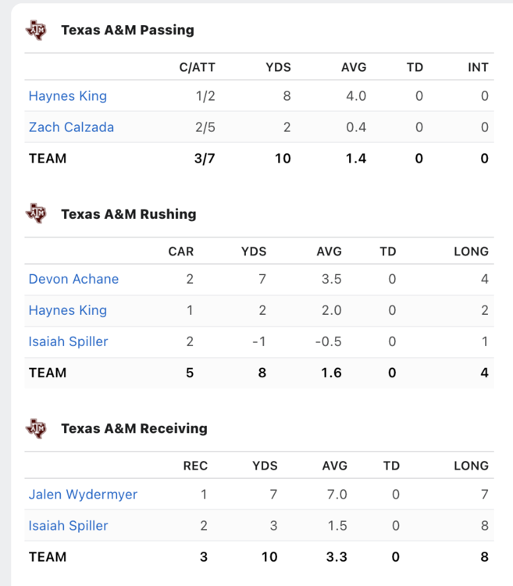
Task: Open Haynes King's link in Rushing table
Action: [68, 310]
